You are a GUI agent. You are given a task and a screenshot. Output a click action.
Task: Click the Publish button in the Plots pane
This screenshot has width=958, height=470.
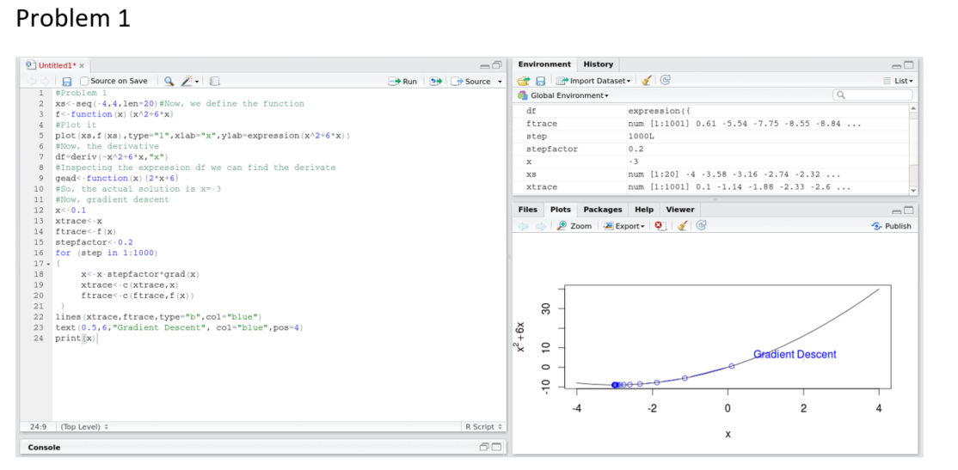tap(891, 226)
